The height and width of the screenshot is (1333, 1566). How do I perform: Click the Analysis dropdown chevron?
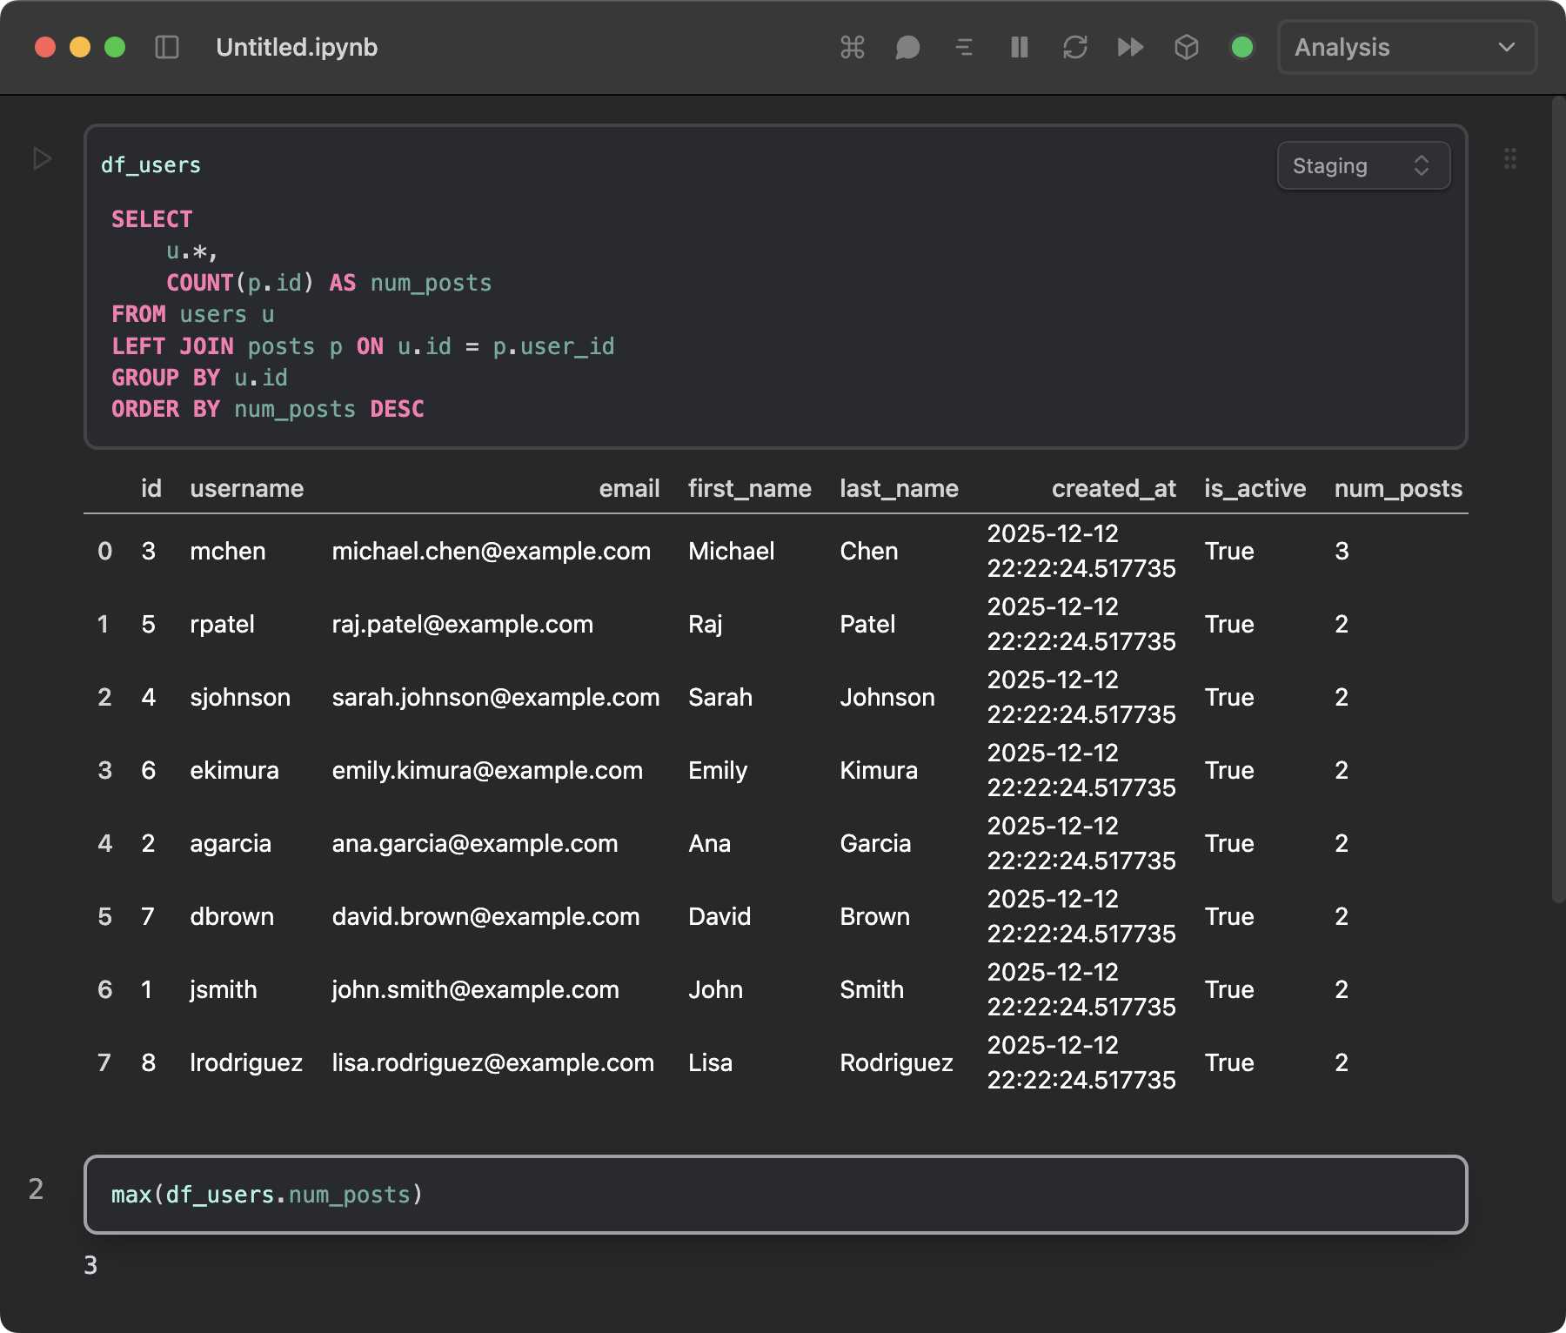[1508, 48]
